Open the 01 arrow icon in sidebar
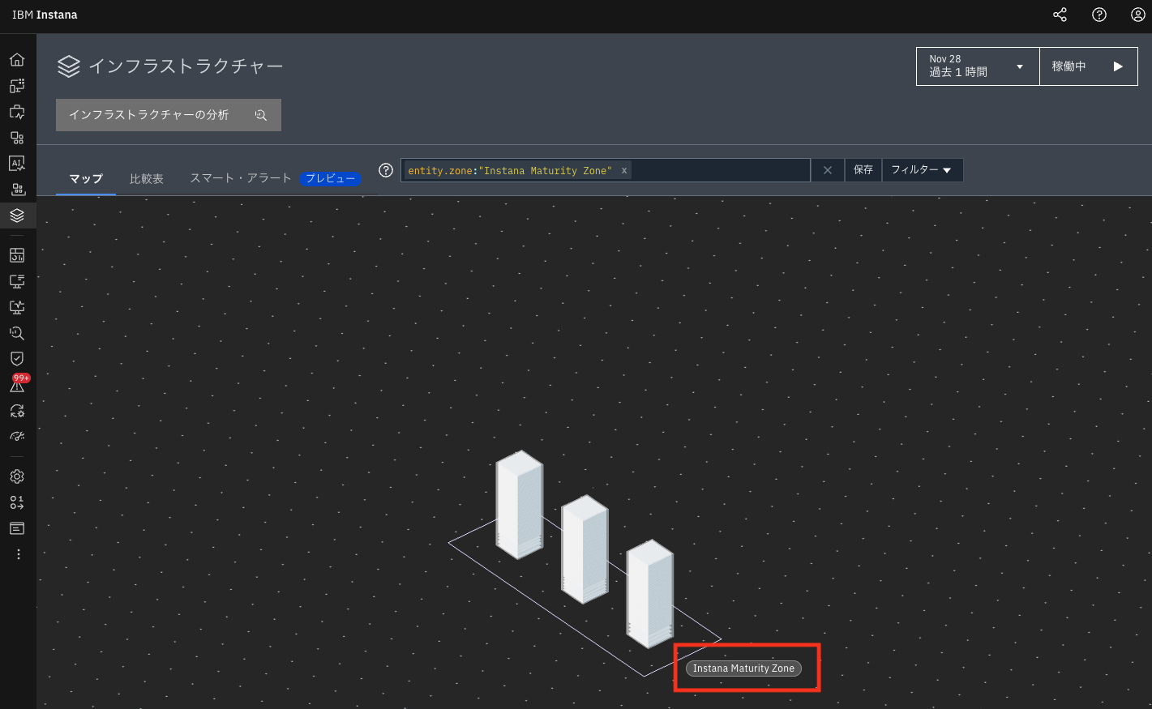Screen dimensions: 1152x709 17,502
